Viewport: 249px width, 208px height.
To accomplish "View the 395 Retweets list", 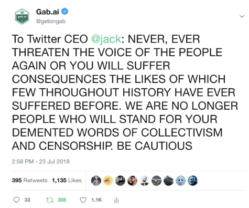I will click(30, 180).
